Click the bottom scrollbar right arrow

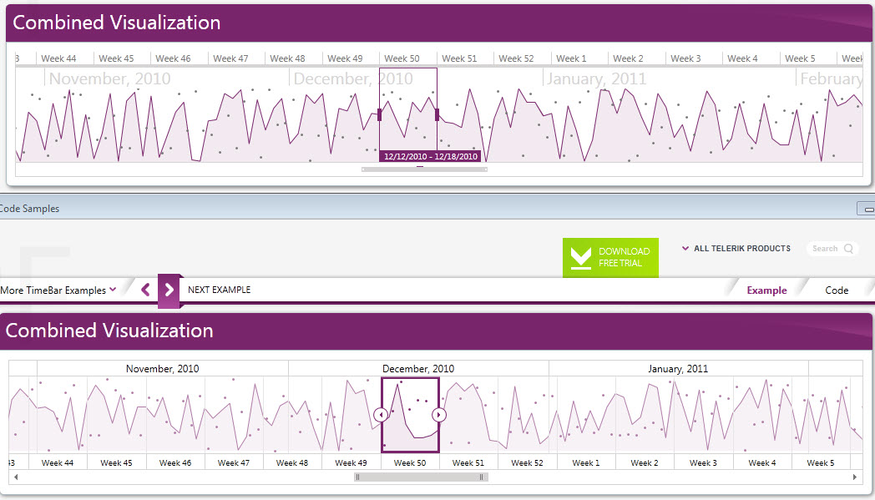tap(855, 477)
